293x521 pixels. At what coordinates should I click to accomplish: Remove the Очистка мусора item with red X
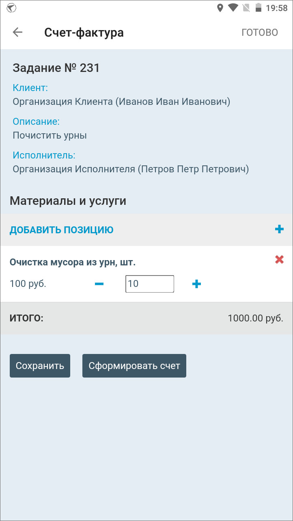279,259
